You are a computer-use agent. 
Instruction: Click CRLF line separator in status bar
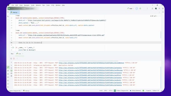pyautogui.click(x=106, y=91)
